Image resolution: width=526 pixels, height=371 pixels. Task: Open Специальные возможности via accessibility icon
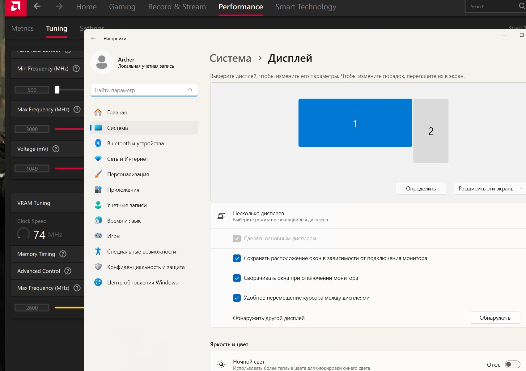98,251
